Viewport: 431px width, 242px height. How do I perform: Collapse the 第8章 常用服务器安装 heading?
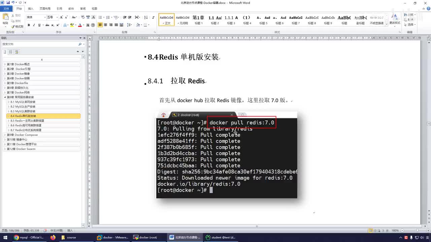tap(5, 97)
